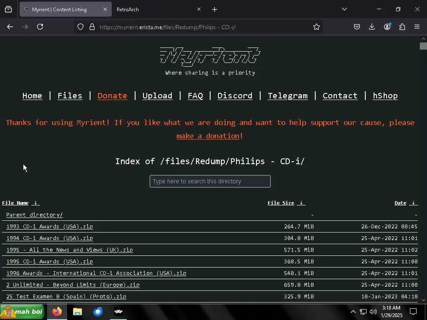Open a new tab with the plus button
427x320 pixels.
click(215, 10)
